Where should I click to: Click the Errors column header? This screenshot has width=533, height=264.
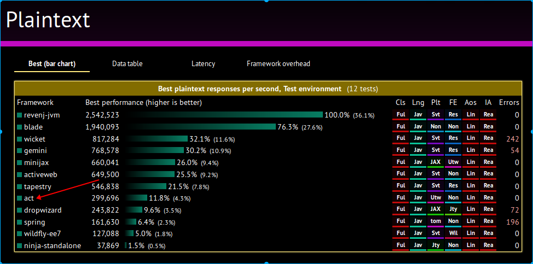click(509, 102)
